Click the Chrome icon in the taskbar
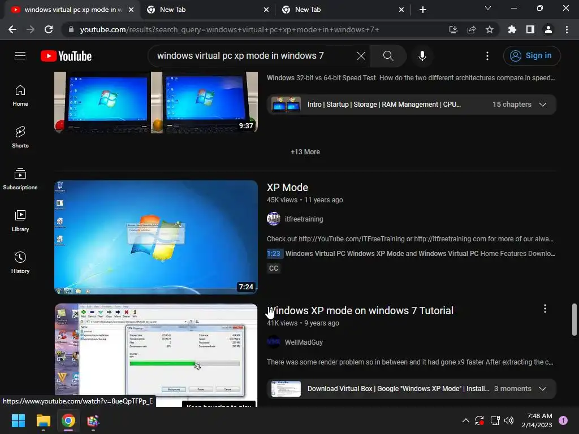Screen dimensions: 579x434 [68, 420]
